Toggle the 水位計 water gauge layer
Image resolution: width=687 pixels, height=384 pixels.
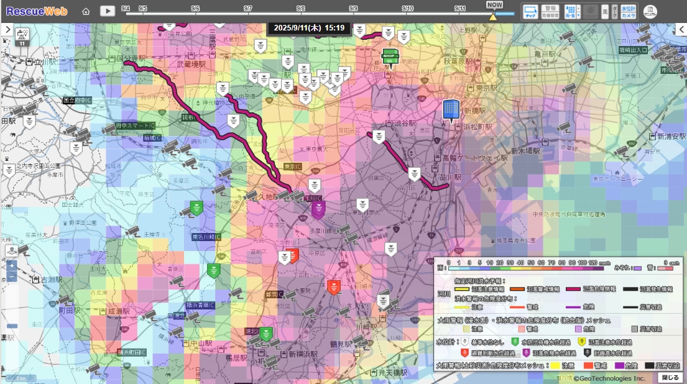coord(629,7)
